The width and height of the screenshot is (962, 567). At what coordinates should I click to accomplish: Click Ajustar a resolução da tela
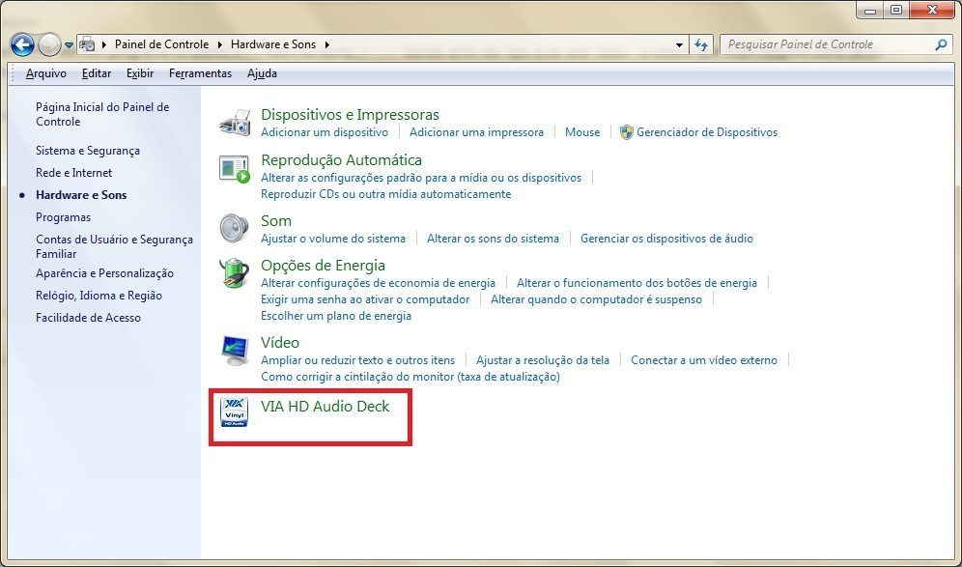point(543,360)
